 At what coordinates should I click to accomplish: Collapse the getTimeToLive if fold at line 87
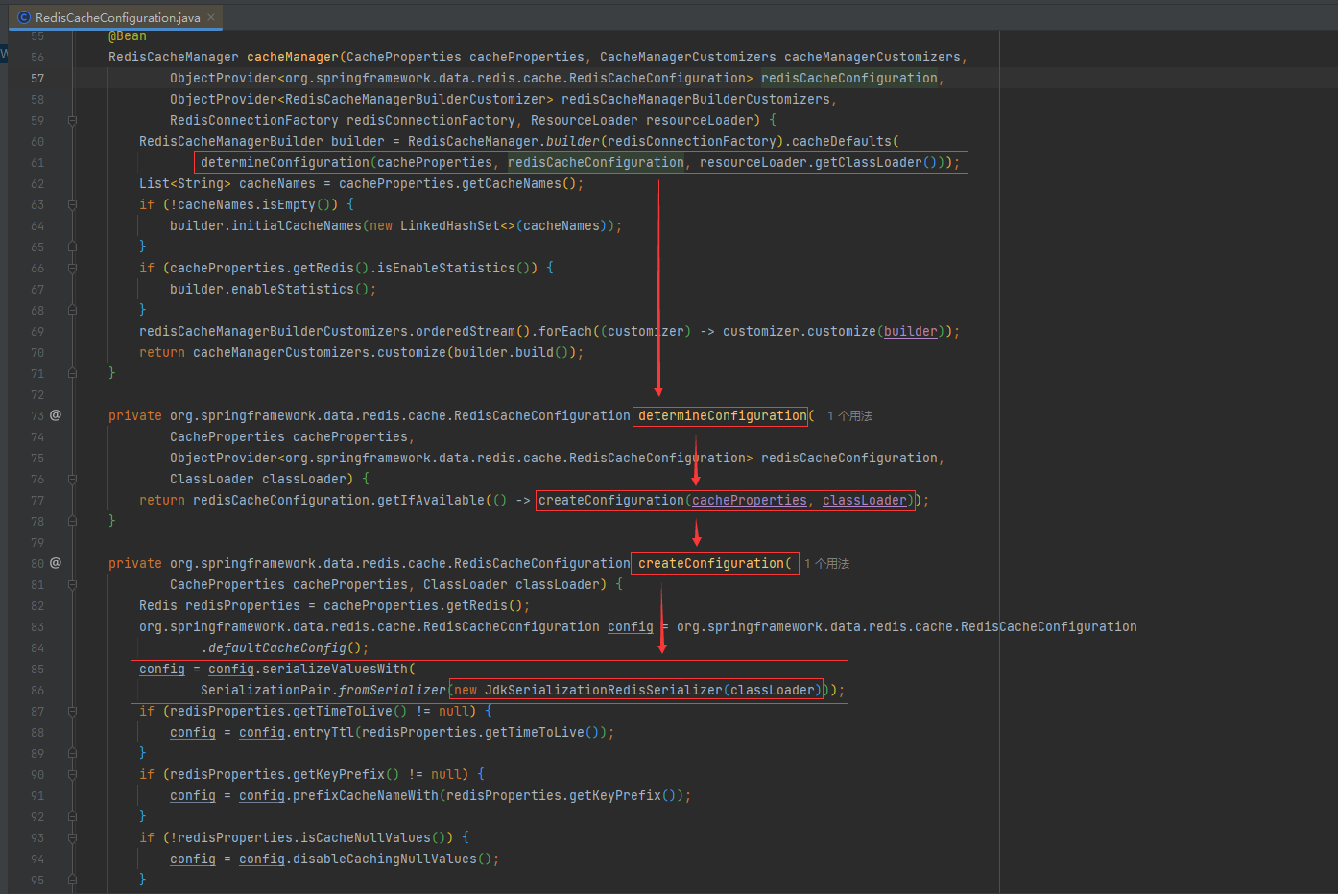pos(72,711)
